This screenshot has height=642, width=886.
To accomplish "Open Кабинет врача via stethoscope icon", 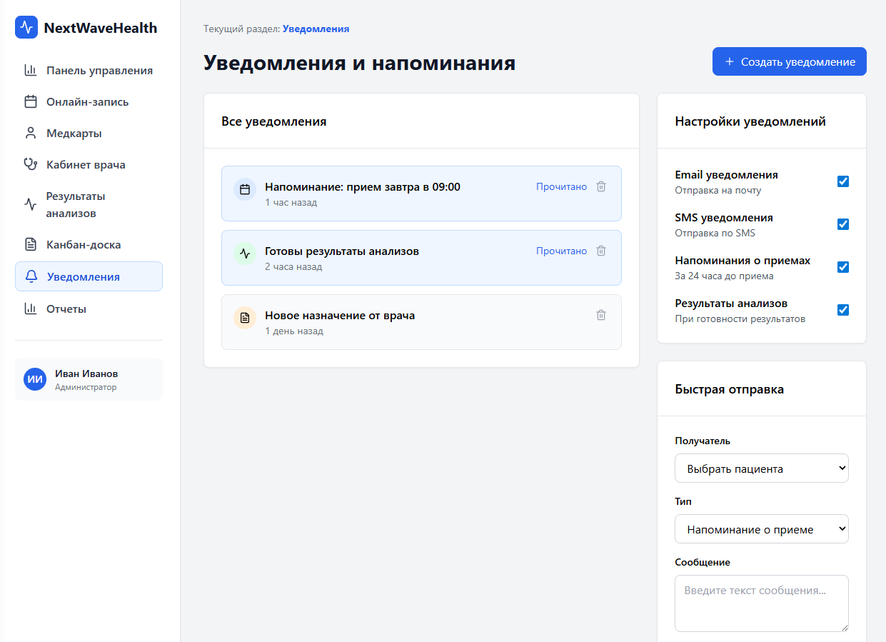I will [31, 164].
